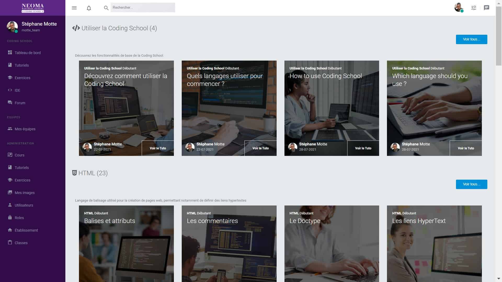Viewport: 502px width, 282px height.
Task: Click the Exercices graduation cap icon under Coding School
Action: coord(10,78)
